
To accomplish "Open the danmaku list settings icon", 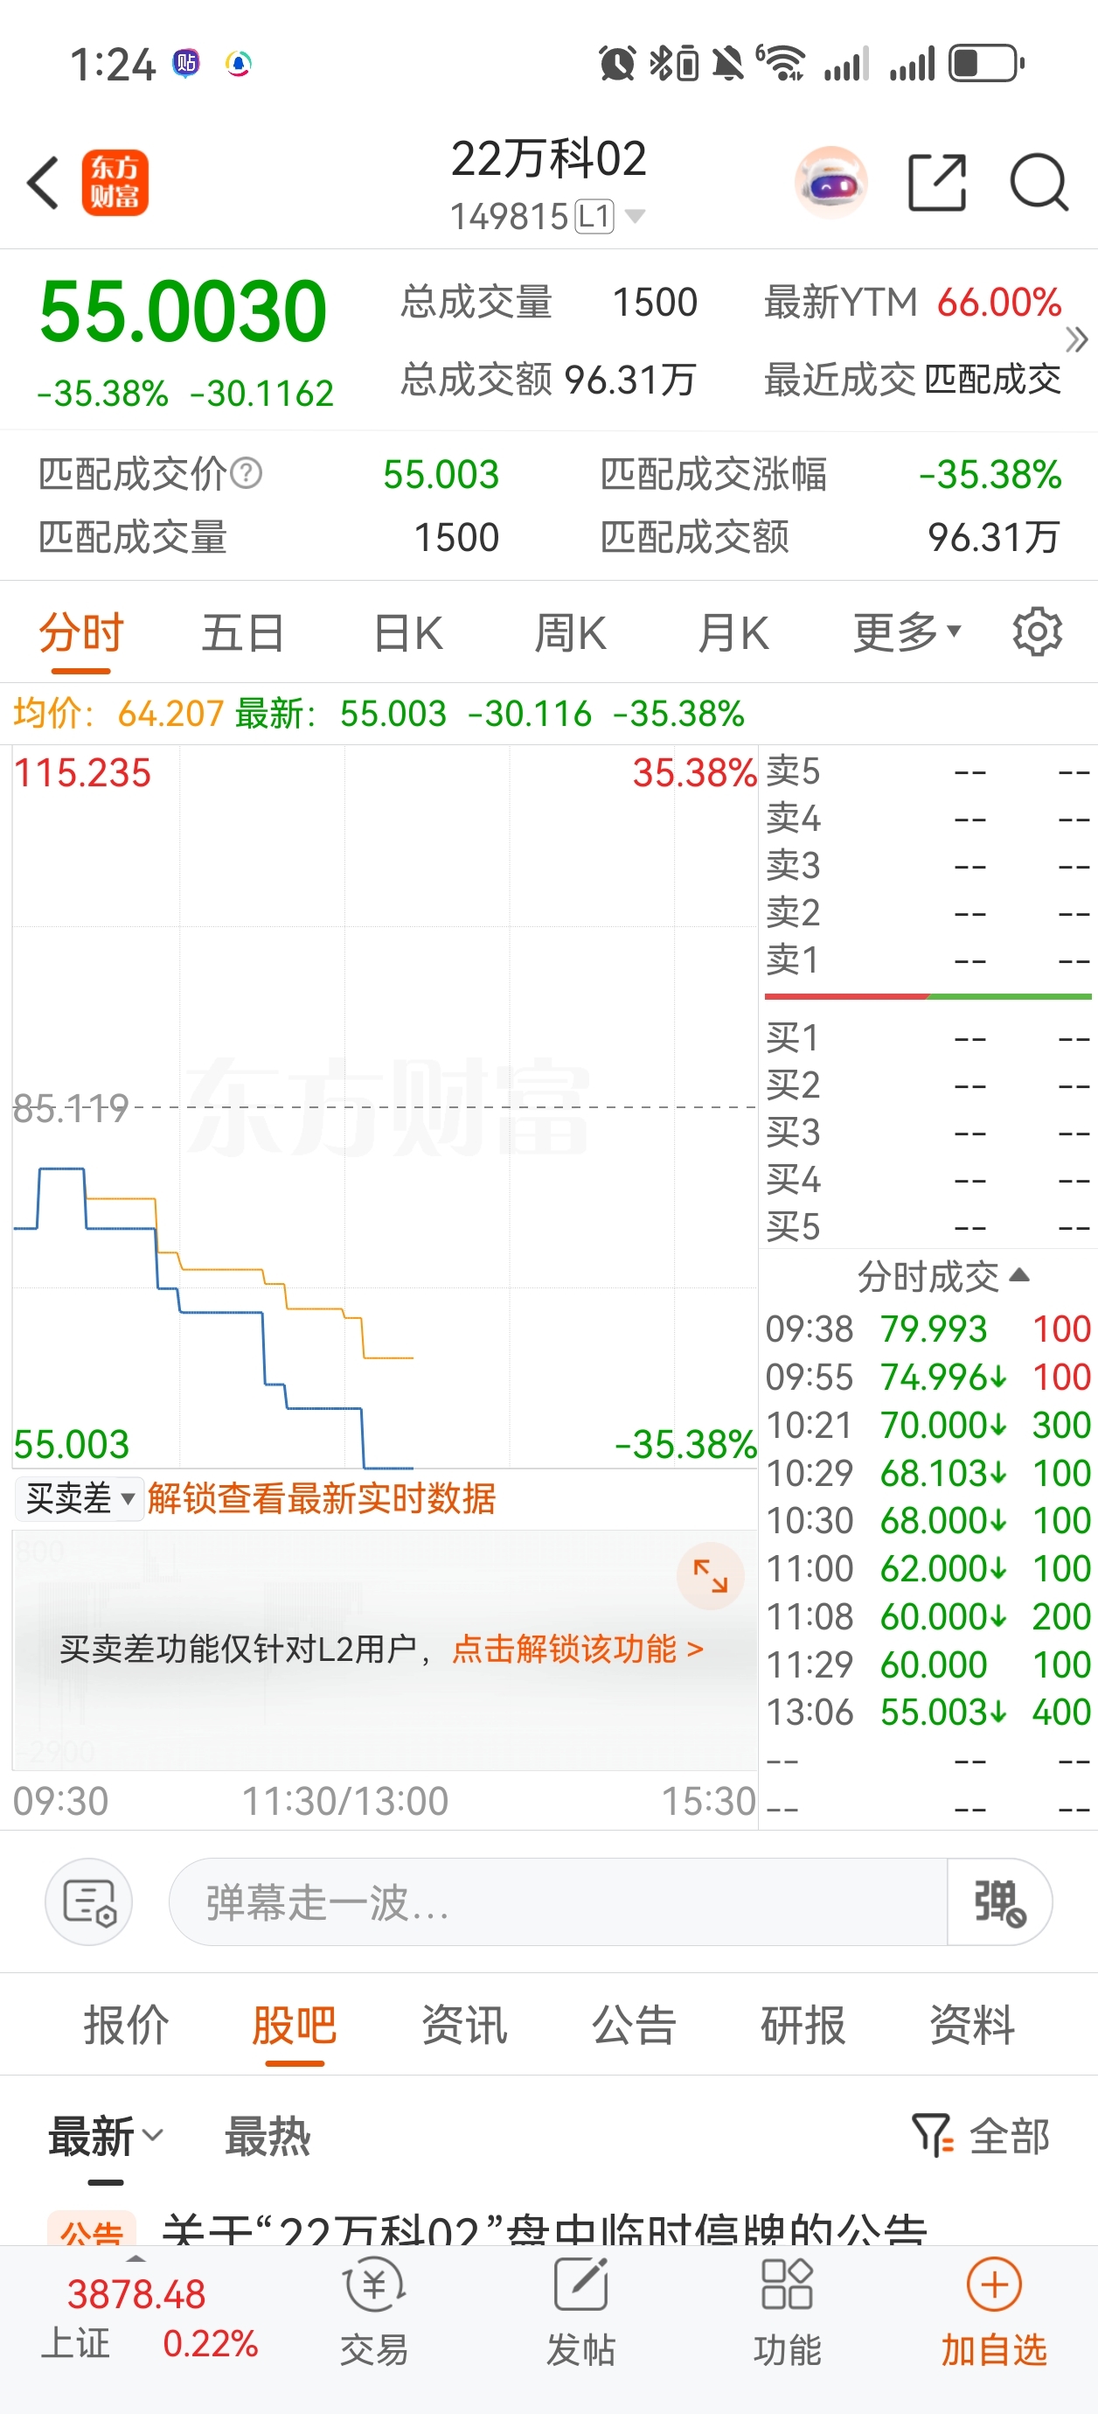I will tap(89, 1901).
